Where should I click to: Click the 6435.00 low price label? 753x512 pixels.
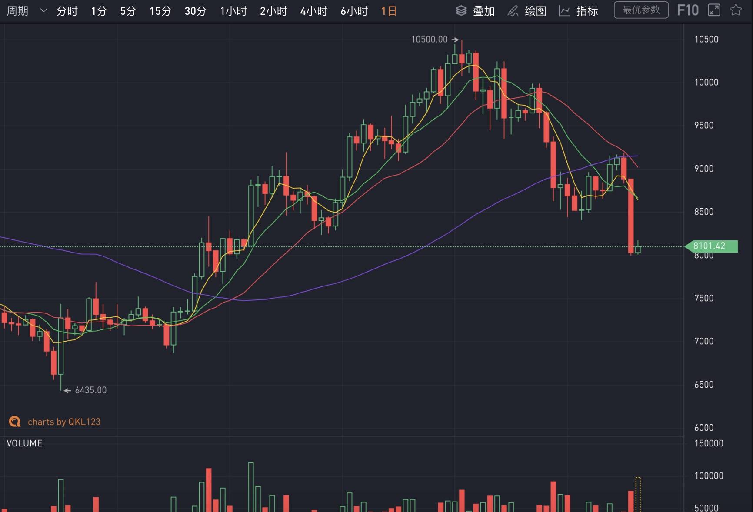[90, 390]
